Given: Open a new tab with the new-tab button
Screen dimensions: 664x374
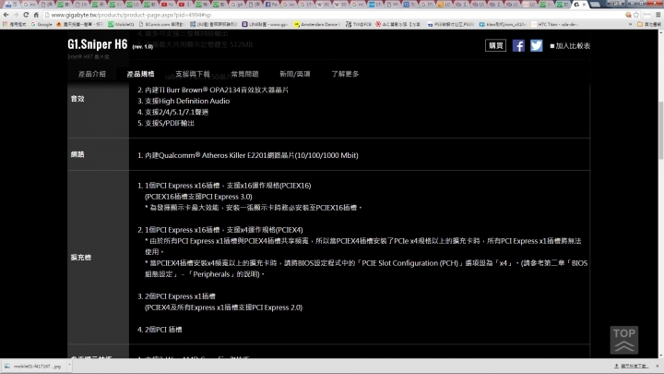Looking at the screenshot, I should 595,5.
